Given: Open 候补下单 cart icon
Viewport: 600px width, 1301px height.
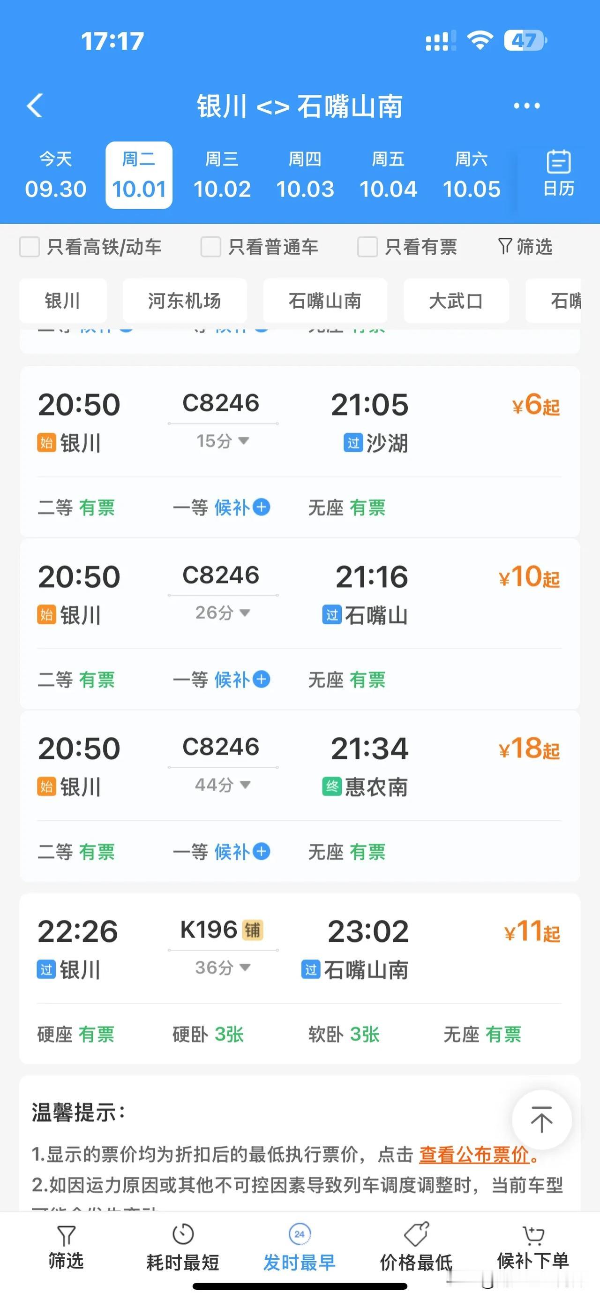Looking at the screenshot, I should tap(533, 1235).
